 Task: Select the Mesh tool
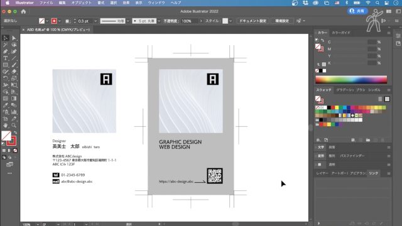pyautogui.click(x=6, y=99)
